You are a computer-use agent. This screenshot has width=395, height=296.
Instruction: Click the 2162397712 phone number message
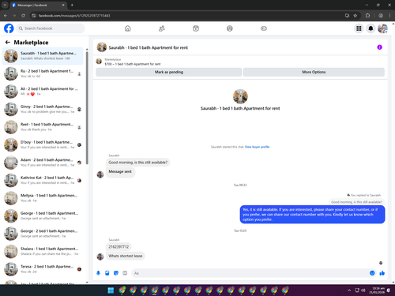(x=118, y=247)
